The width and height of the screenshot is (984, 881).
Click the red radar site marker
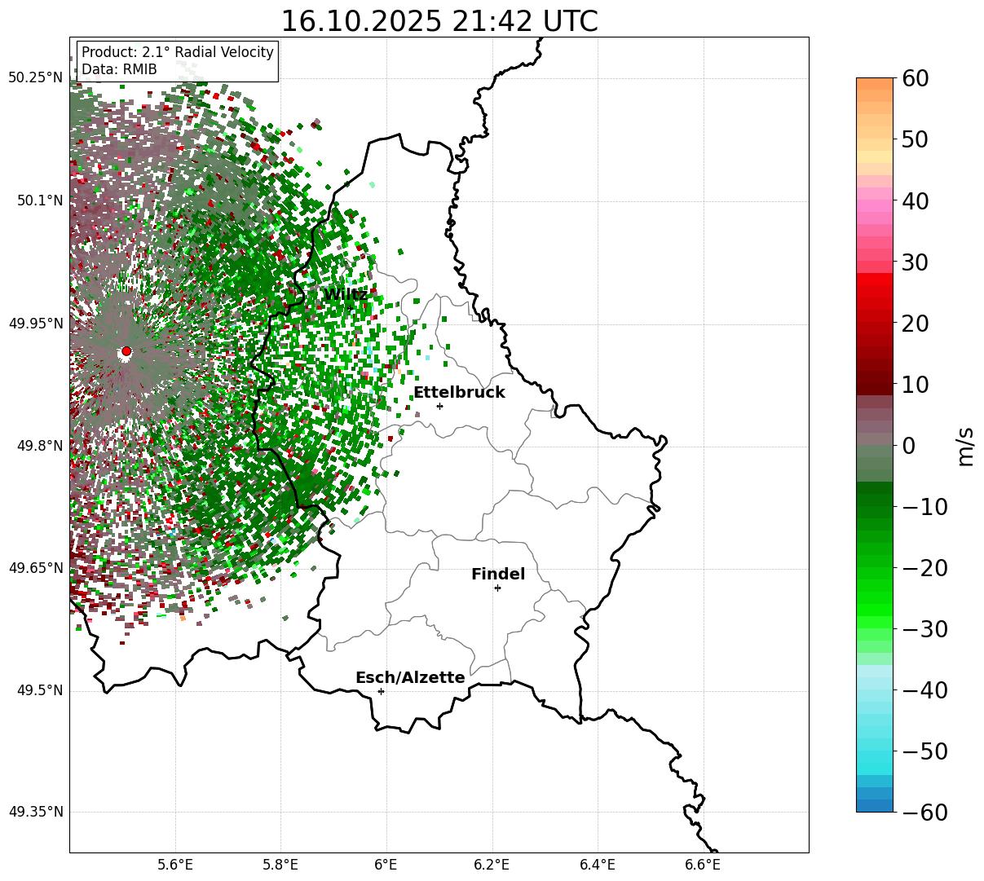coord(126,351)
